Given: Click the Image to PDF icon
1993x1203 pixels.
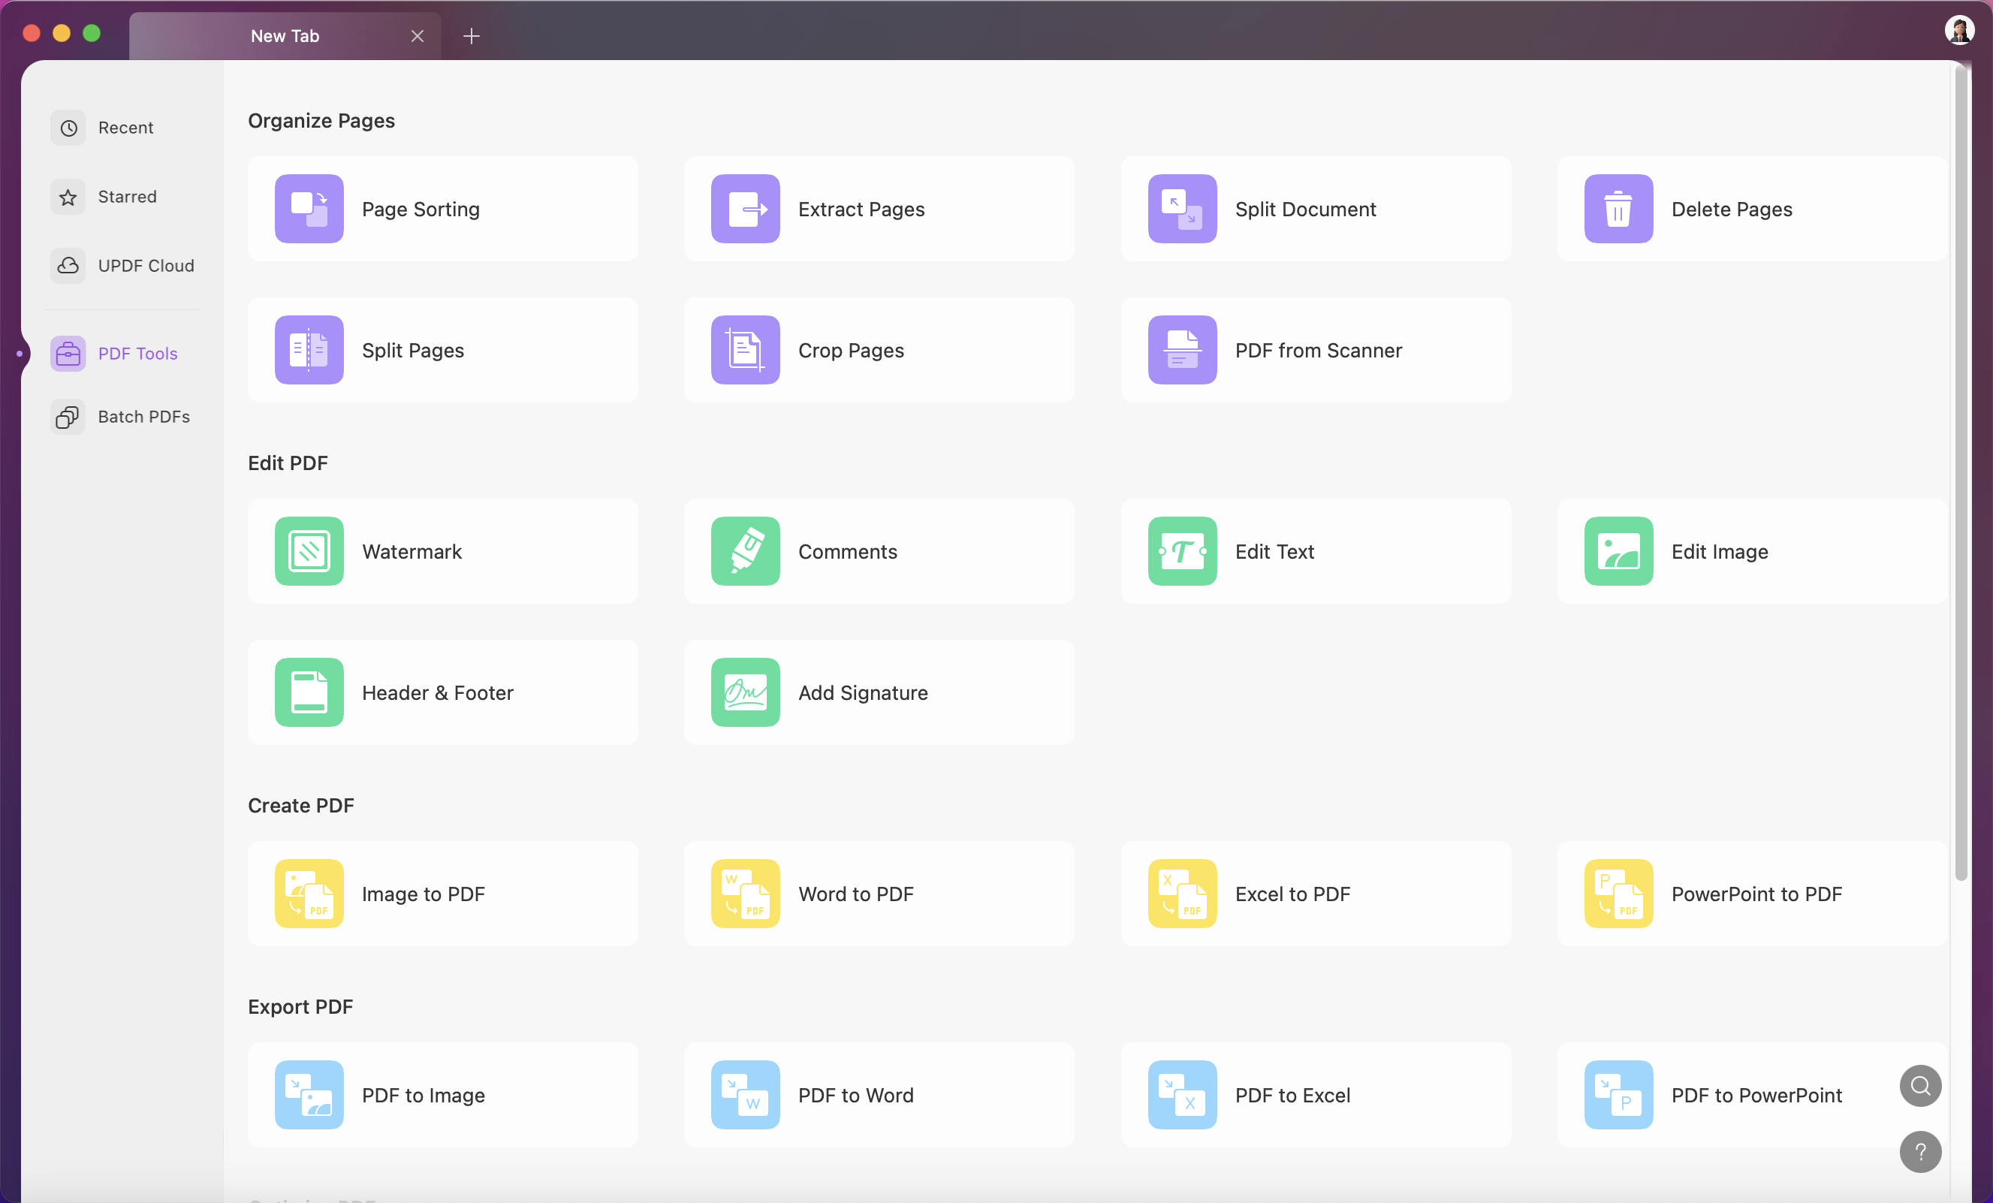Looking at the screenshot, I should pos(309,893).
